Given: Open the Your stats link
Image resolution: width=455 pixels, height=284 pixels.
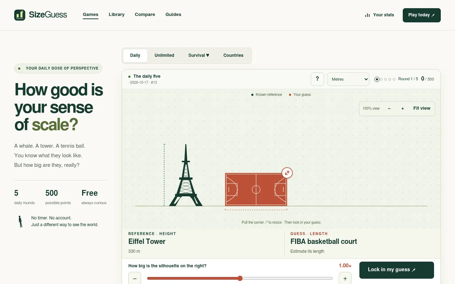Looking at the screenshot, I should (379, 15).
